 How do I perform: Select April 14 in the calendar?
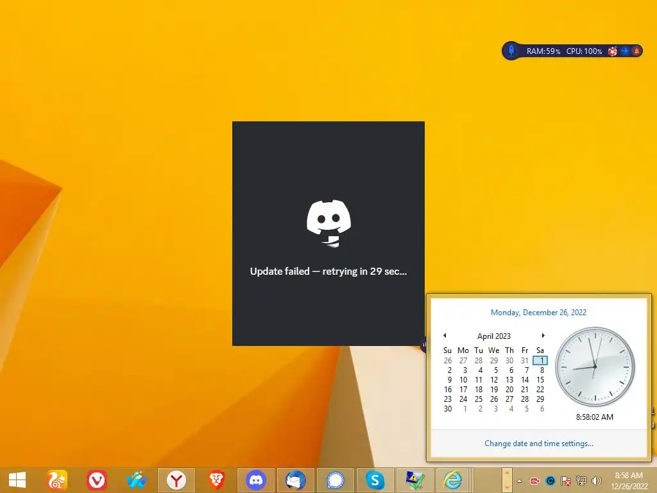click(x=525, y=380)
